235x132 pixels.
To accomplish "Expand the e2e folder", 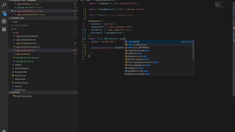I will [x=43, y=22].
